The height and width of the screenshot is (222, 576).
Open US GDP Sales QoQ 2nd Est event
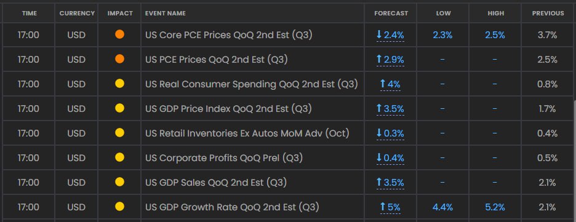pos(216,183)
